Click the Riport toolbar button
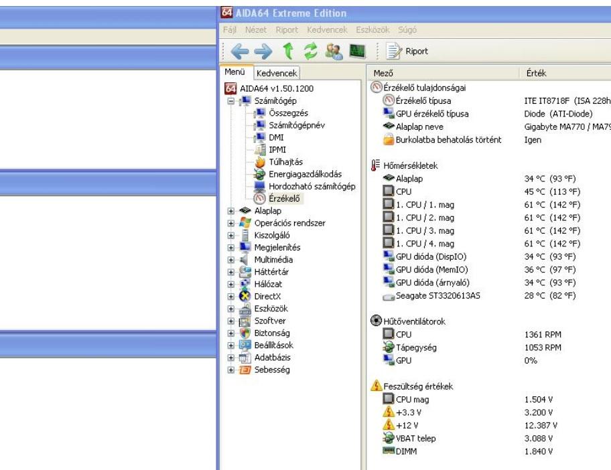 (407, 51)
